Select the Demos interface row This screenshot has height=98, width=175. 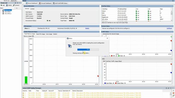point(136,15)
